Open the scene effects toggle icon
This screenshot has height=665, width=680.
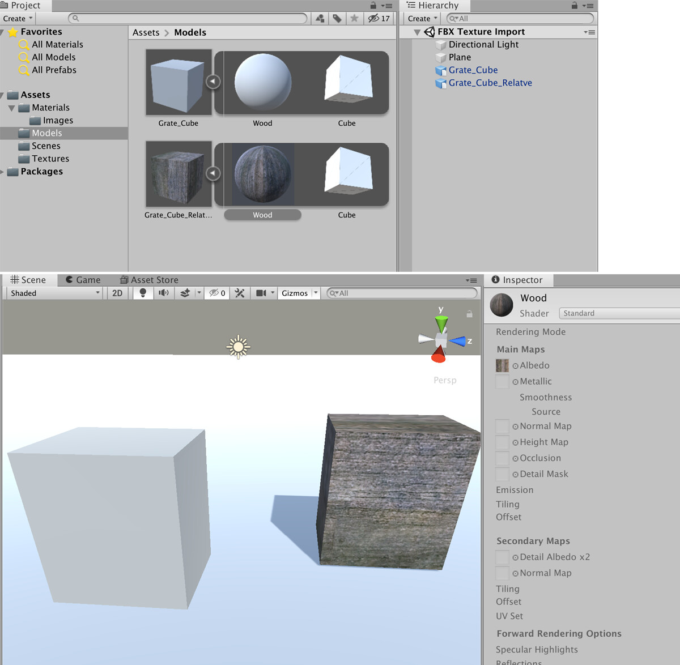click(186, 293)
